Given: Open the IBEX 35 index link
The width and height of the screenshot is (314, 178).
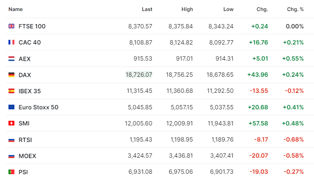Looking at the screenshot, I should [x=30, y=91].
